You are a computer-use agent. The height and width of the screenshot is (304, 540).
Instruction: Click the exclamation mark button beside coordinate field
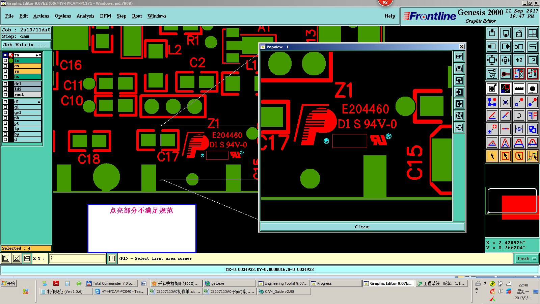tap(112, 258)
